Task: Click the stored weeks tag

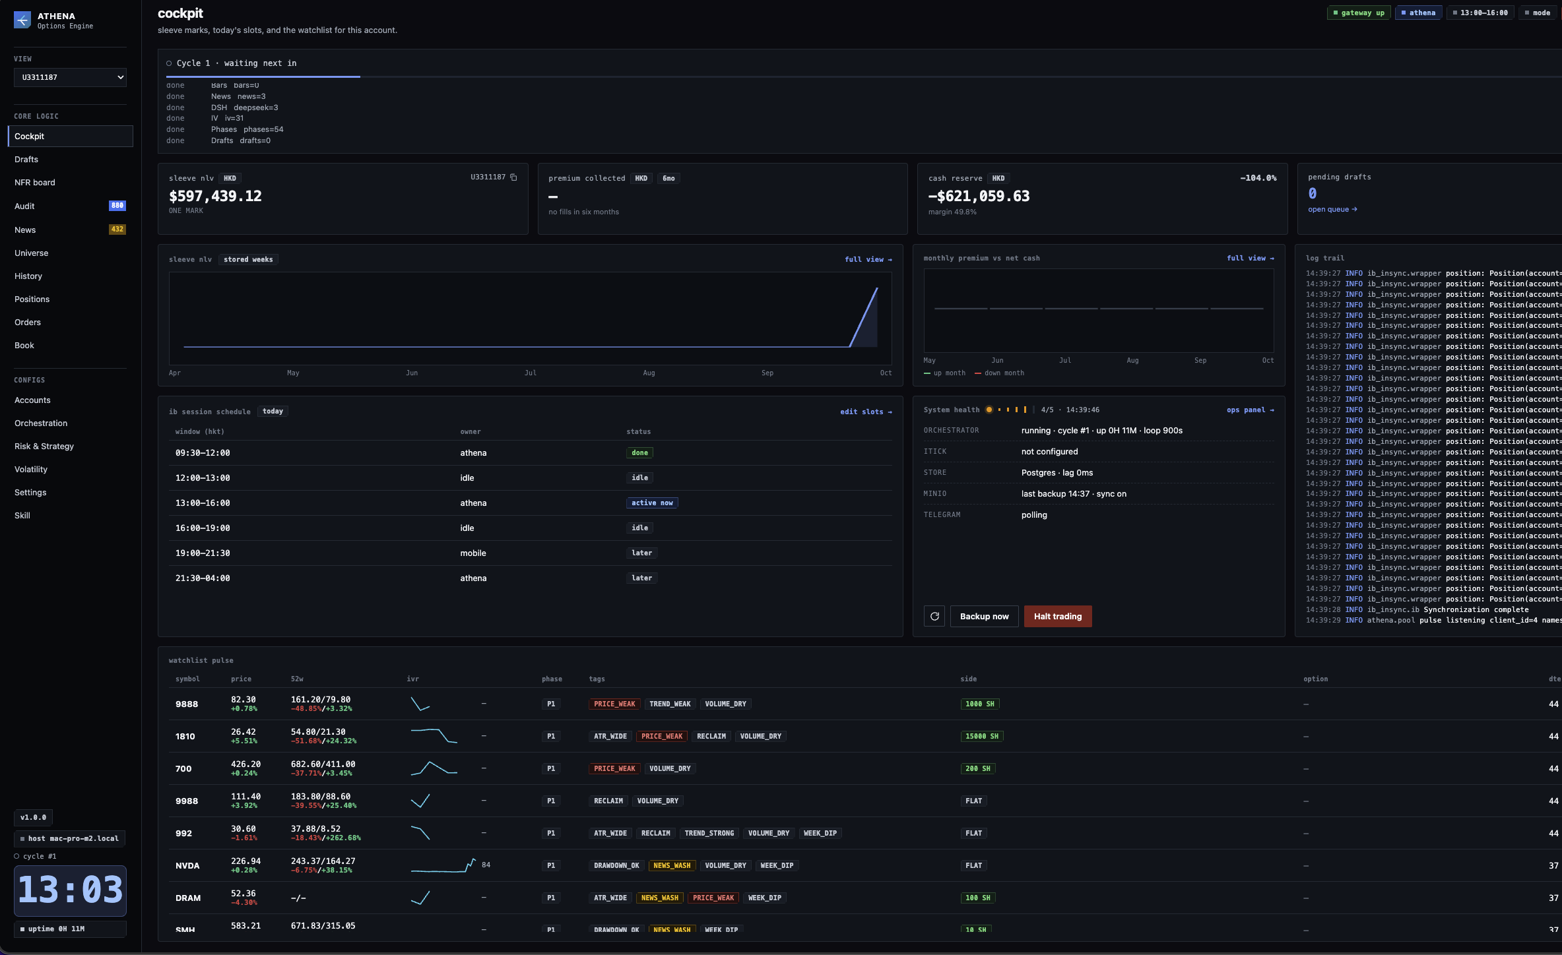Action: (x=248, y=259)
